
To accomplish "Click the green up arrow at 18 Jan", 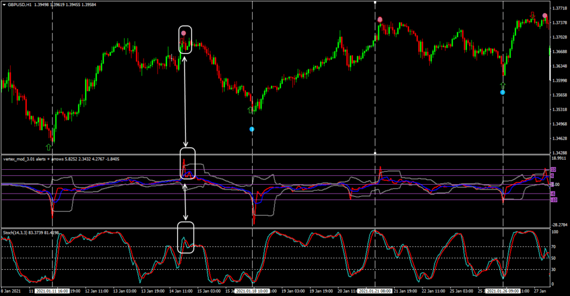I will pyautogui.click(x=250, y=111).
